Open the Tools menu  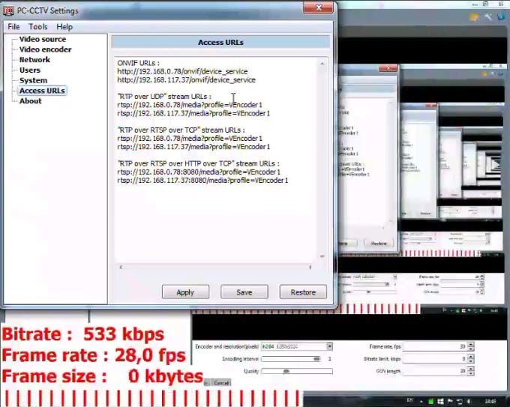coord(38,27)
